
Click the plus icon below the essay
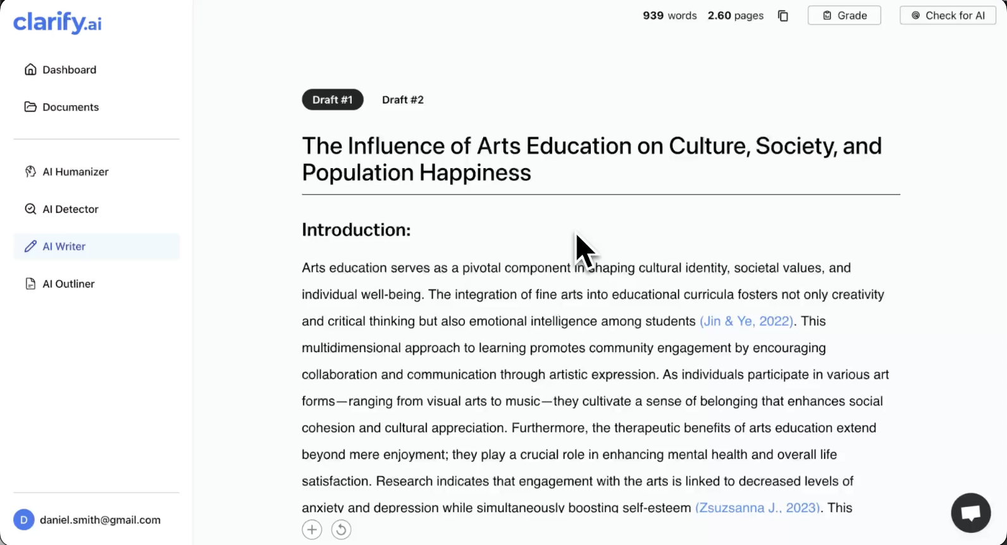point(312,530)
